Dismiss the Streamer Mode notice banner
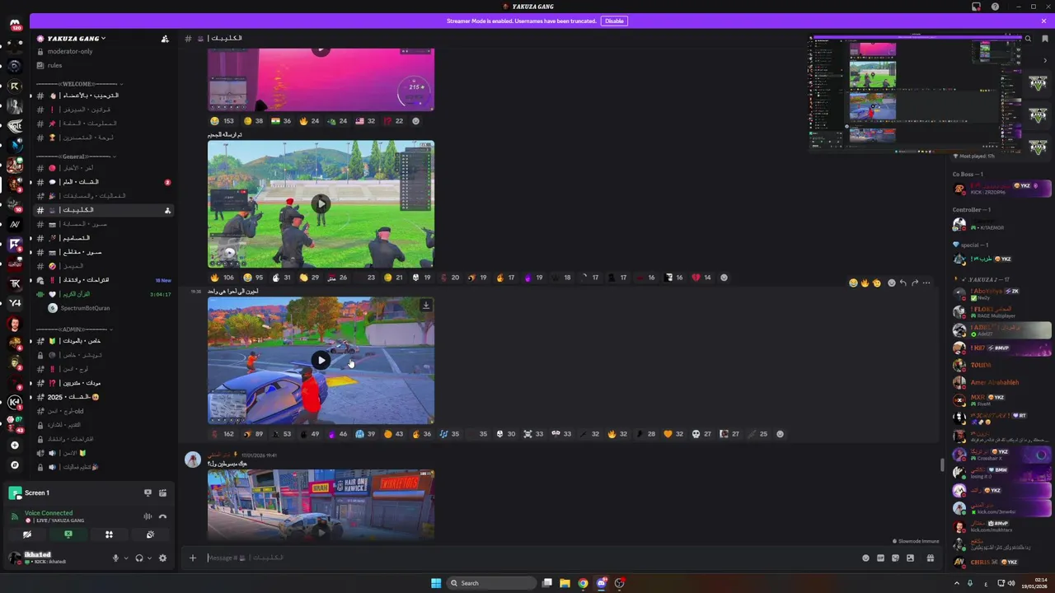The image size is (1055, 593). [x=1043, y=21]
